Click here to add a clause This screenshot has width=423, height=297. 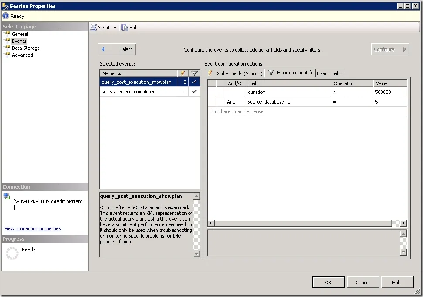tap(307, 111)
